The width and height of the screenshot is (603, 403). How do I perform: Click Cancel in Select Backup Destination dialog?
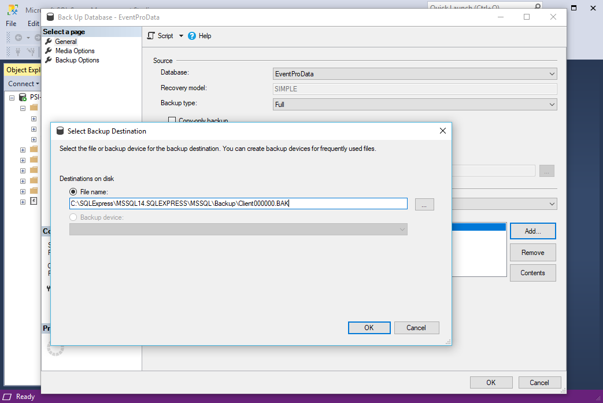point(416,328)
